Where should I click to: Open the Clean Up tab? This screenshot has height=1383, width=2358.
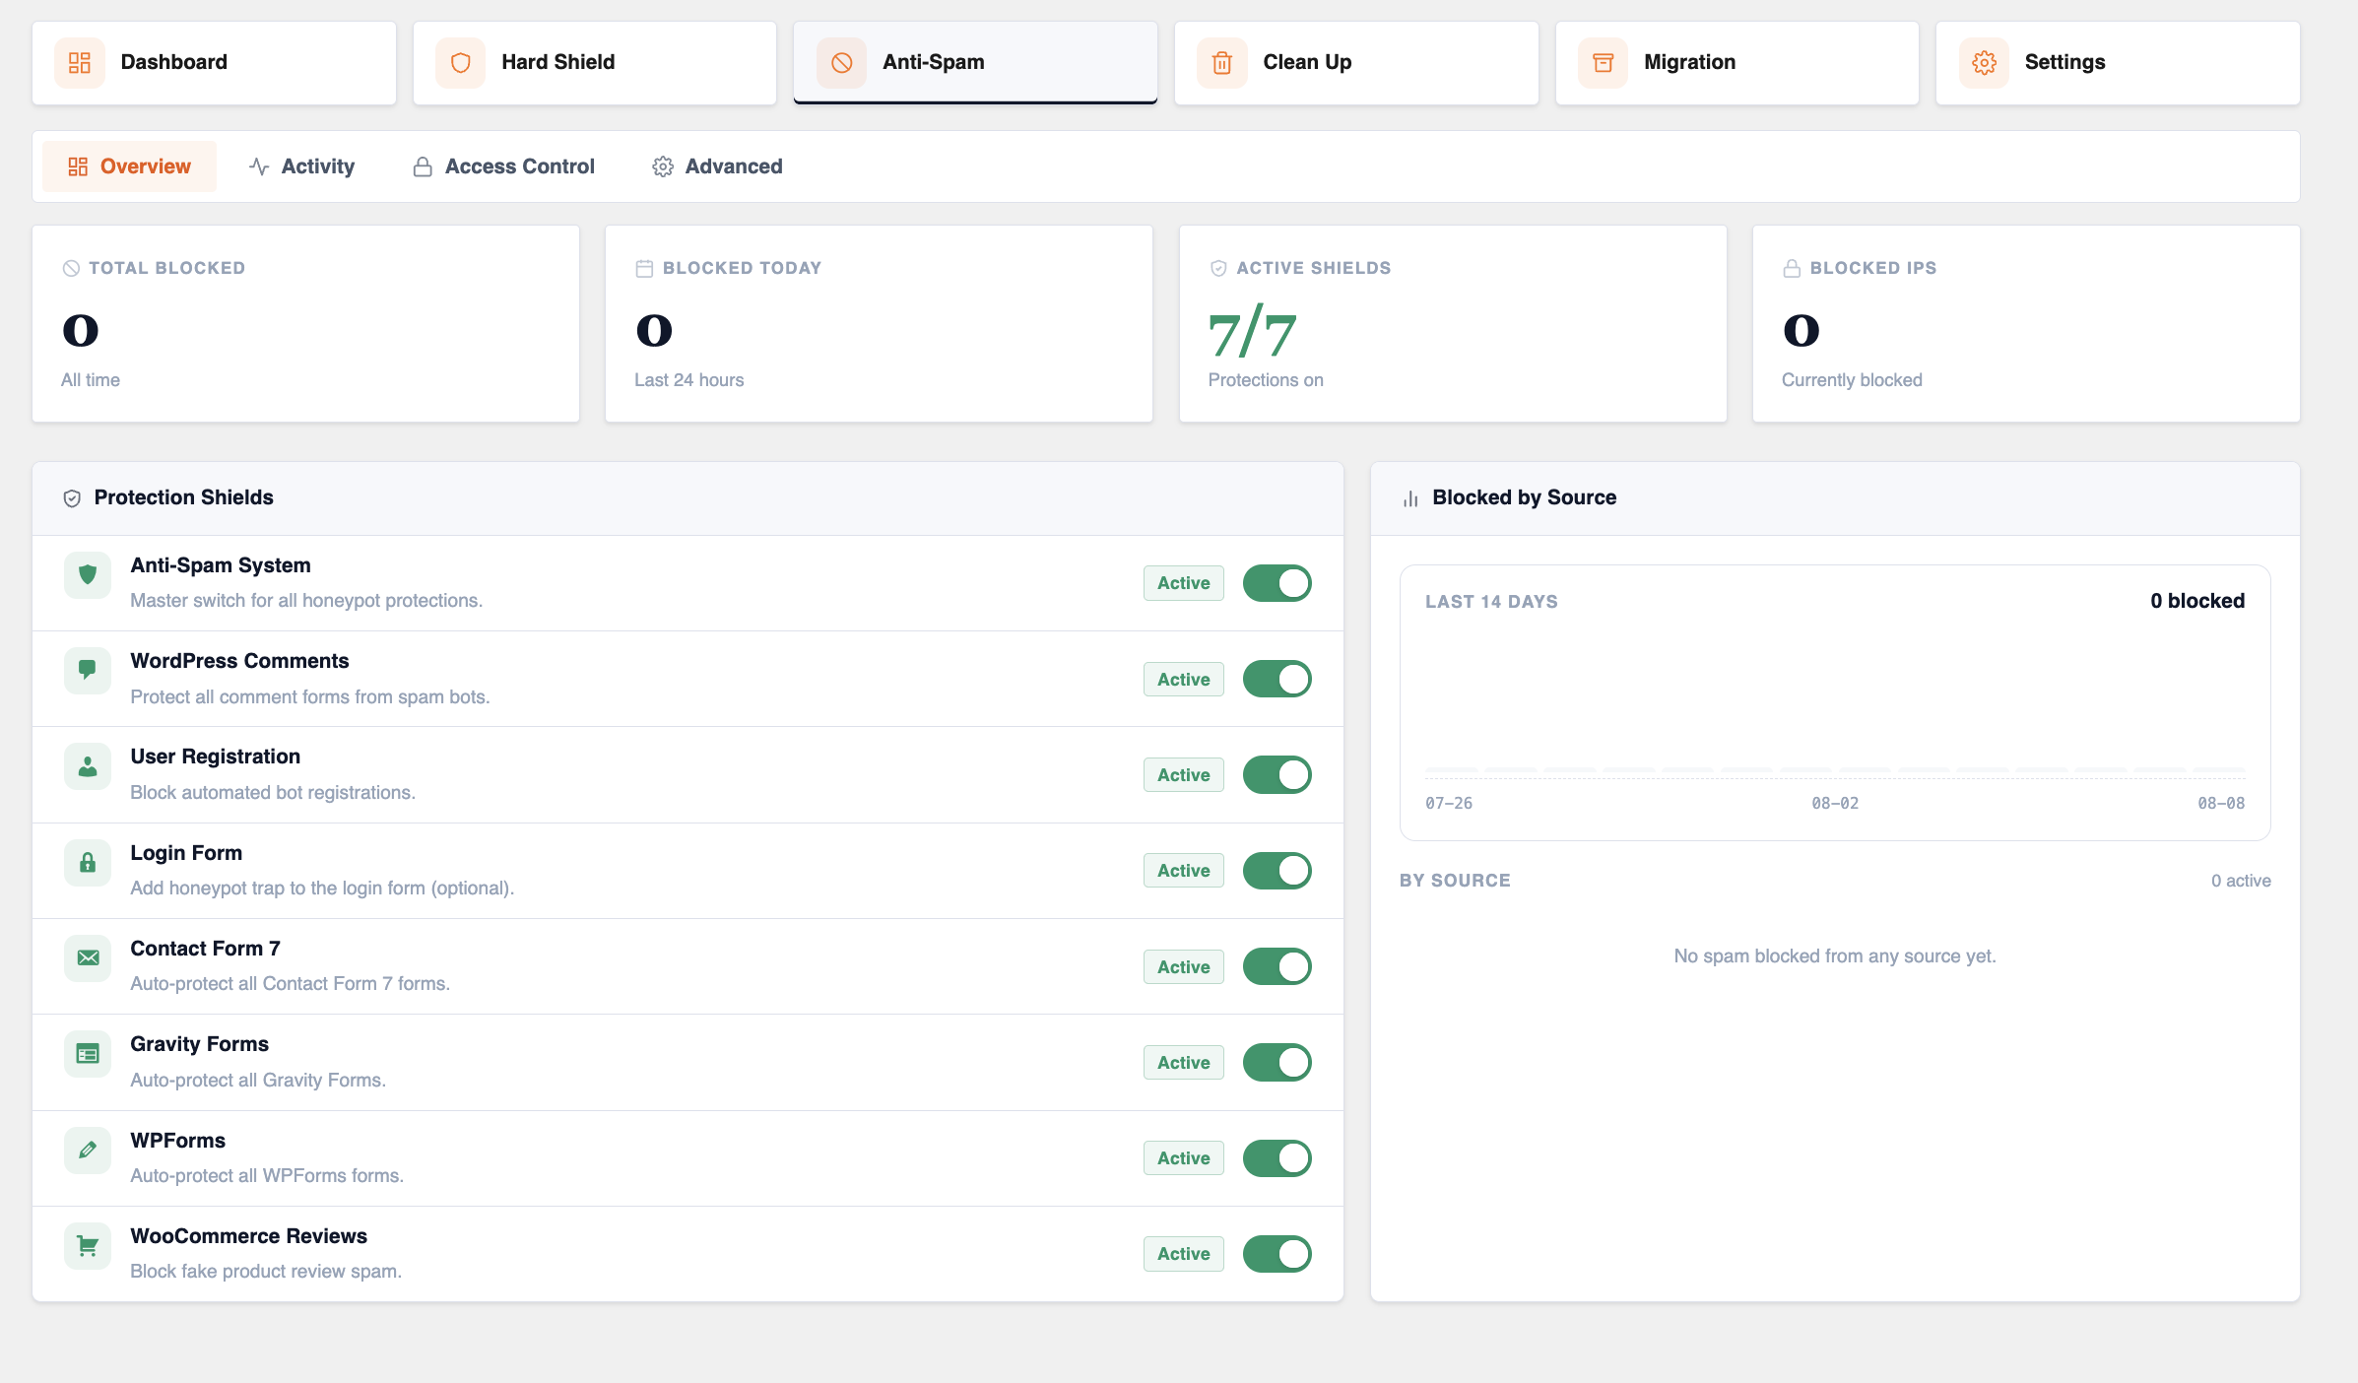point(1356,63)
